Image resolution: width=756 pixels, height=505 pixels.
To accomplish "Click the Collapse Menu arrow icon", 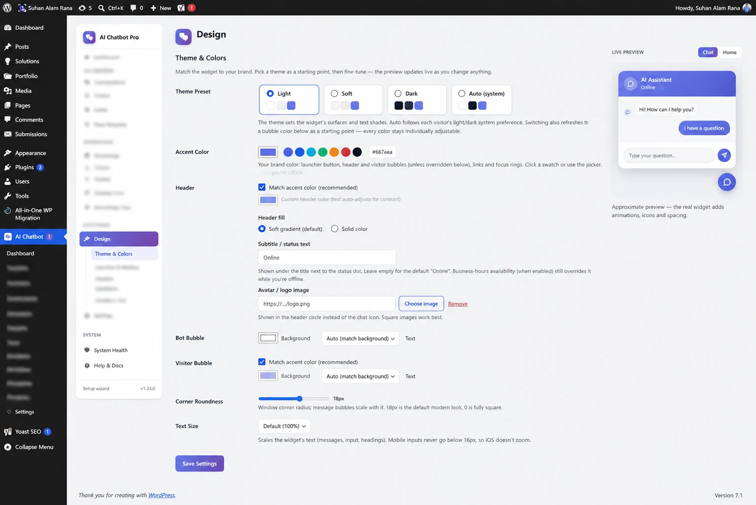I will [x=8, y=447].
